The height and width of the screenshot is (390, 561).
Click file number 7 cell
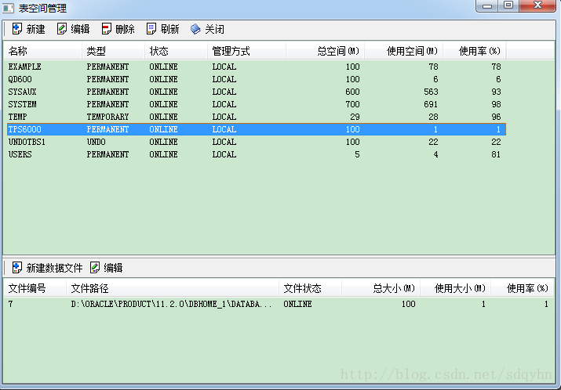tap(10, 304)
